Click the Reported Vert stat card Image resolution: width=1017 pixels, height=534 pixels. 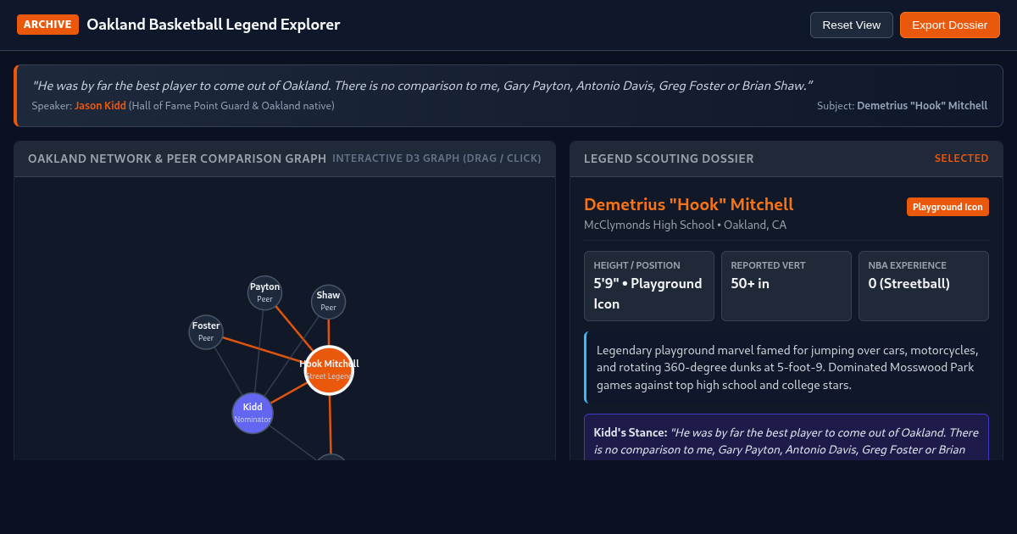(786, 286)
